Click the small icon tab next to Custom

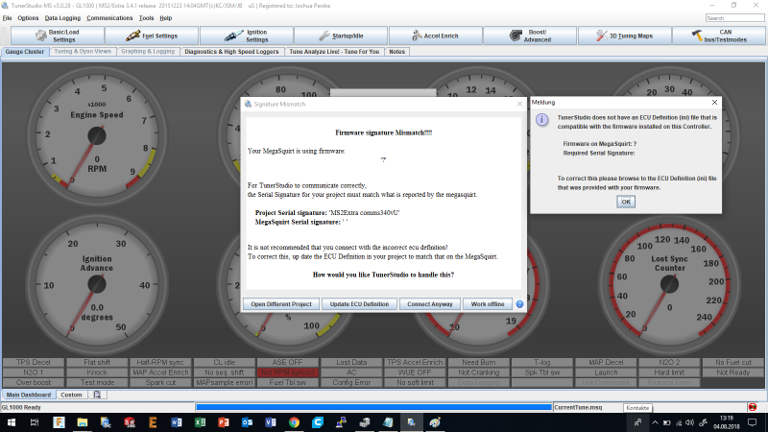(98, 395)
